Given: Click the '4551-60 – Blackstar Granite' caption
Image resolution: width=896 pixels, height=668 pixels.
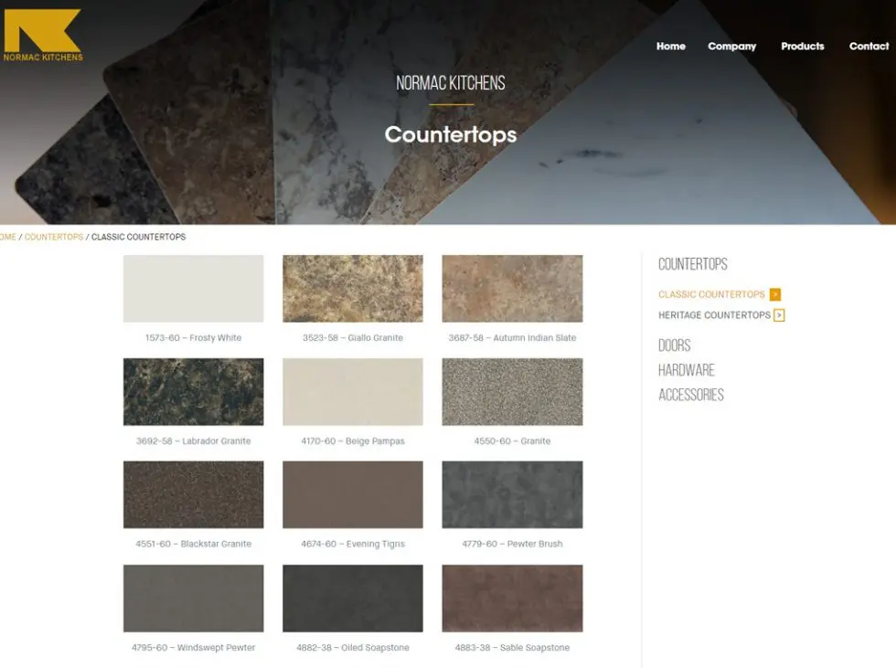Looking at the screenshot, I should point(193,544).
